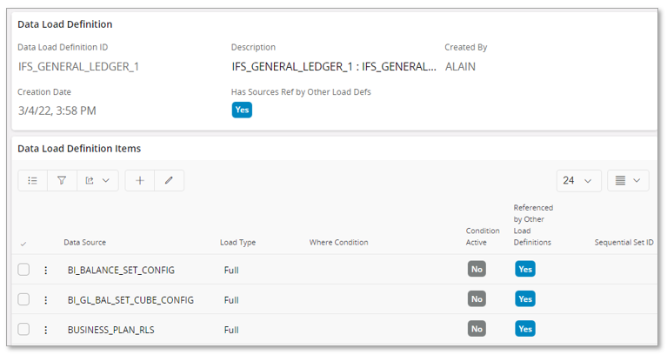The image size is (667, 355).
Task: Click the Yes badge under Has Sources Ref
Action: click(x=242, y=110)
